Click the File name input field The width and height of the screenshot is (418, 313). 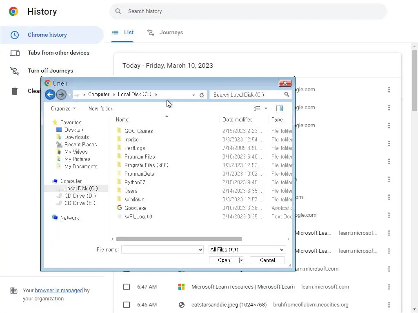[160, 250]
